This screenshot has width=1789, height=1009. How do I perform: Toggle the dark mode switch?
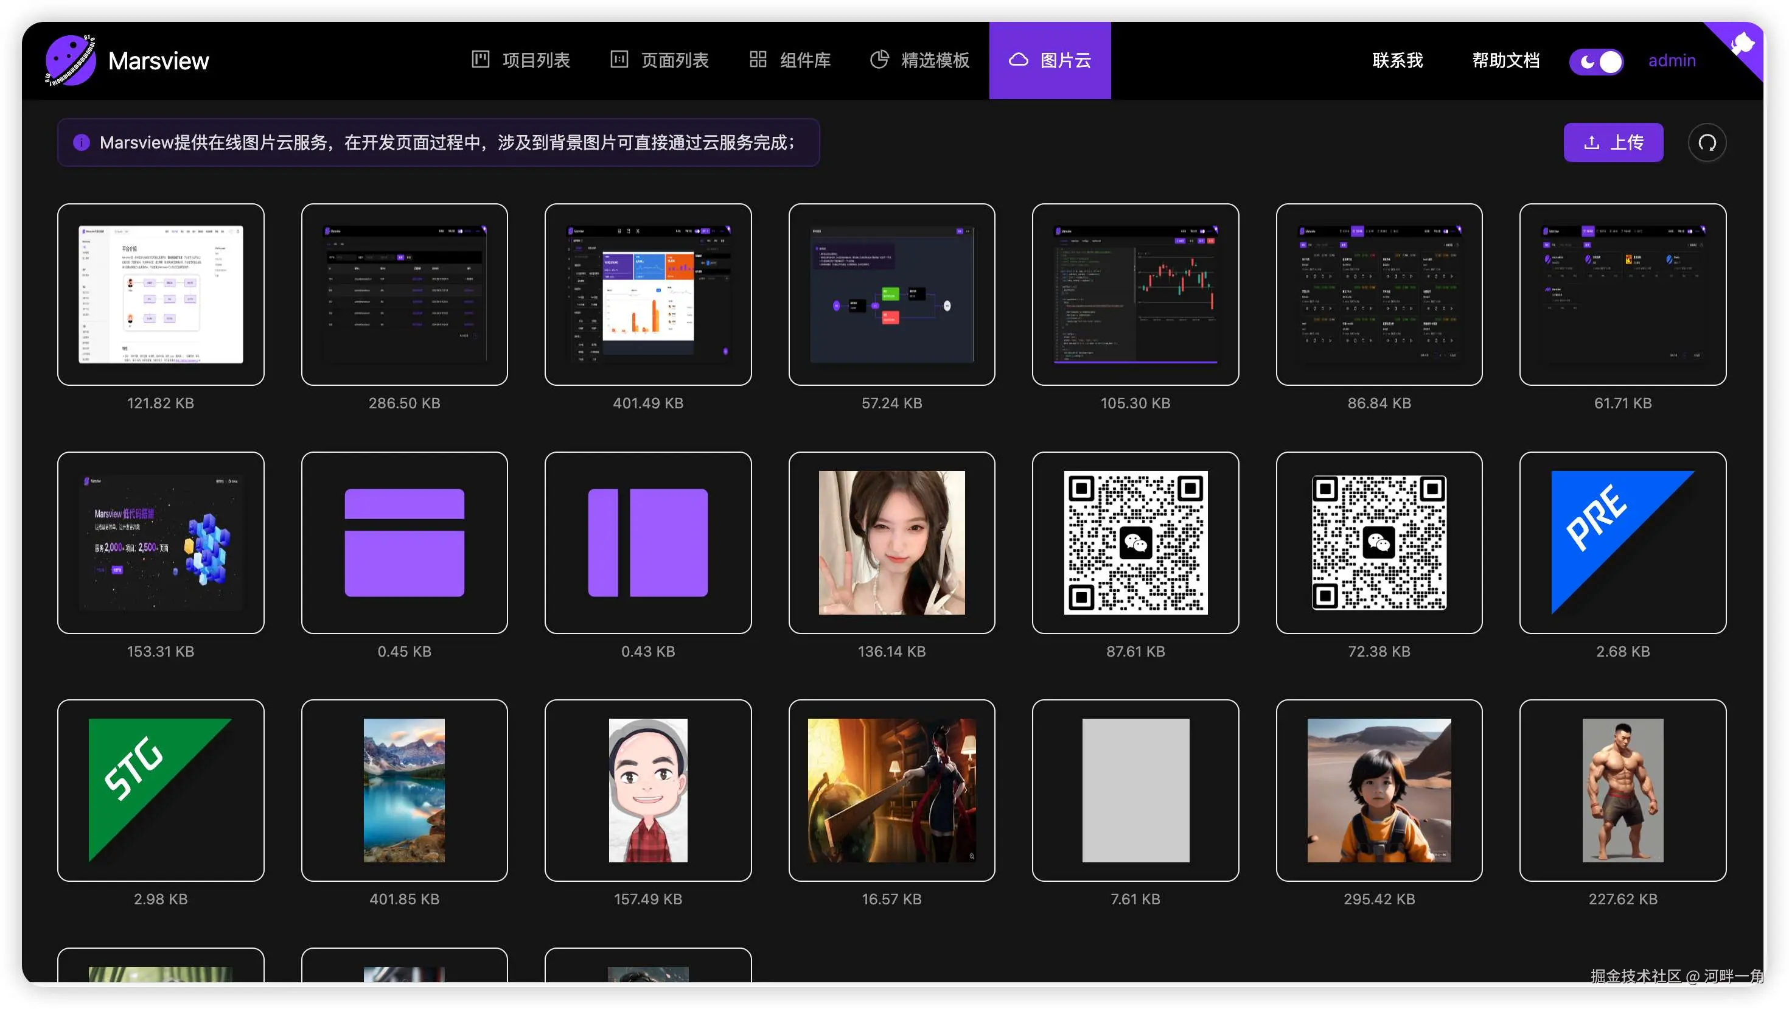click(x=1596, y=61)
